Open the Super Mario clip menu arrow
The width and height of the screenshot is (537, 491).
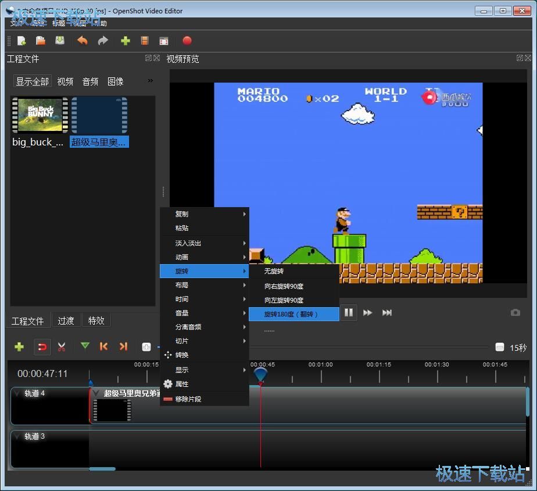click(x=96, y=393)
